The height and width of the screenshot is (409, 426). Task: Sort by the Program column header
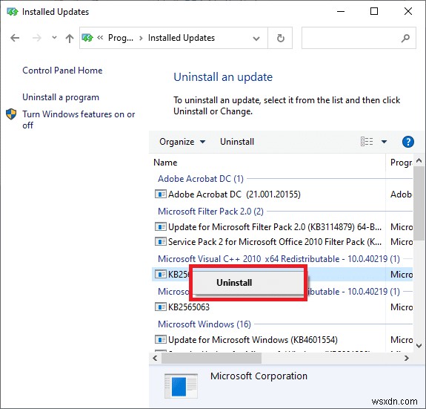401,163
